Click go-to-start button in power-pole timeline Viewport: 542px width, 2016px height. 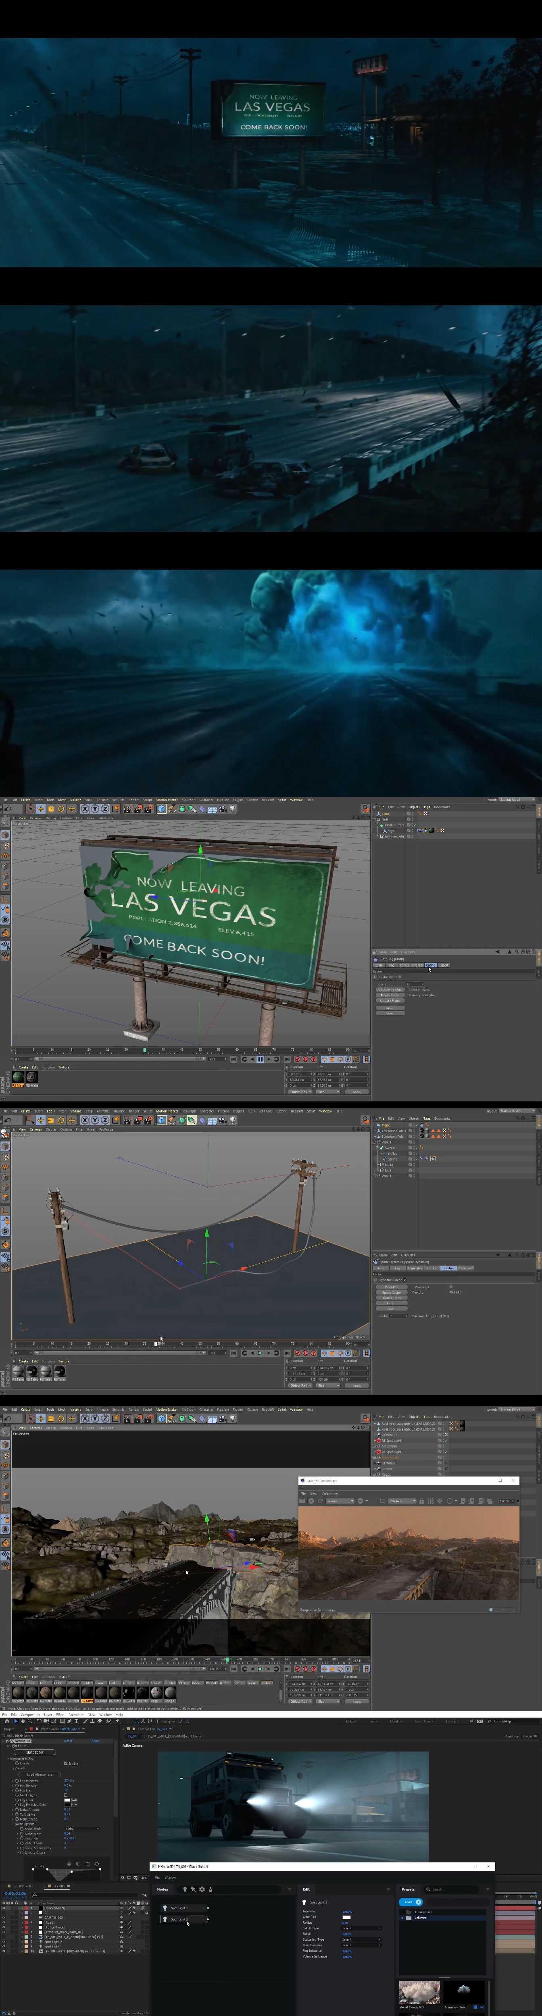(233, 1353)
